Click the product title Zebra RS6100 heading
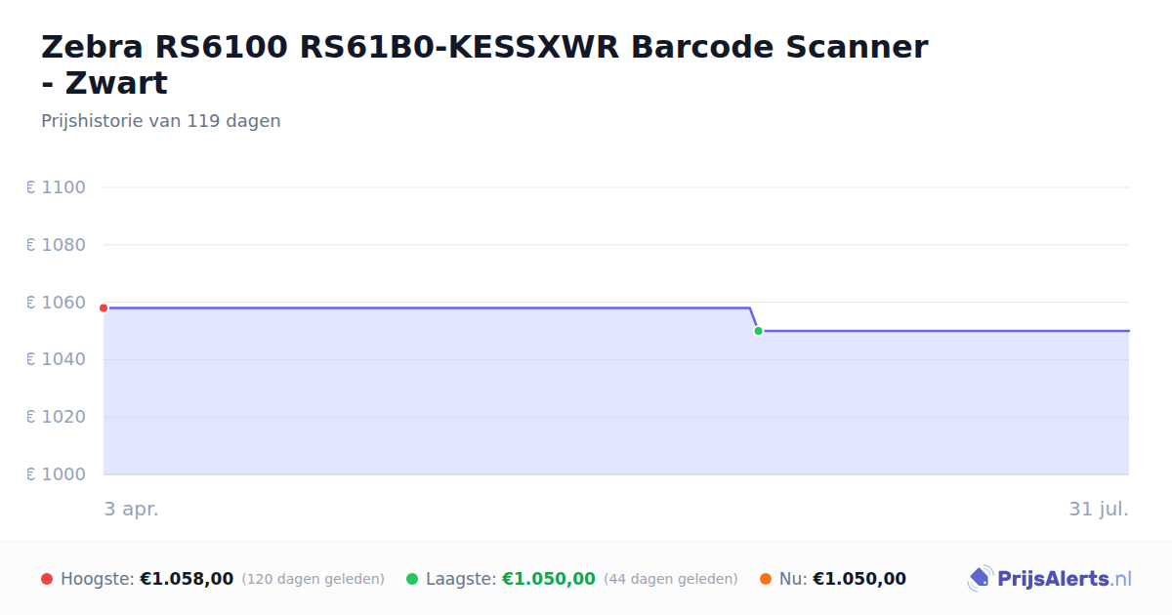This screenshot has height=615, width=1172. (484, 64)
